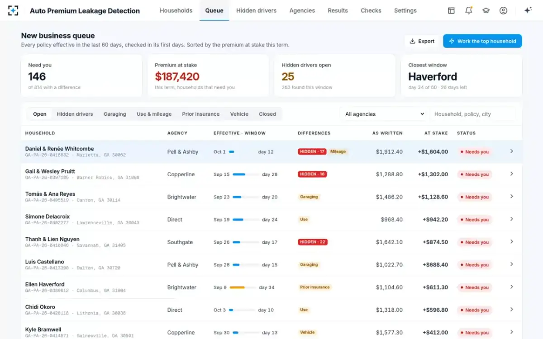The image size is (543, 339).
Task: Select the Open filter
Action: coord(40,114)
